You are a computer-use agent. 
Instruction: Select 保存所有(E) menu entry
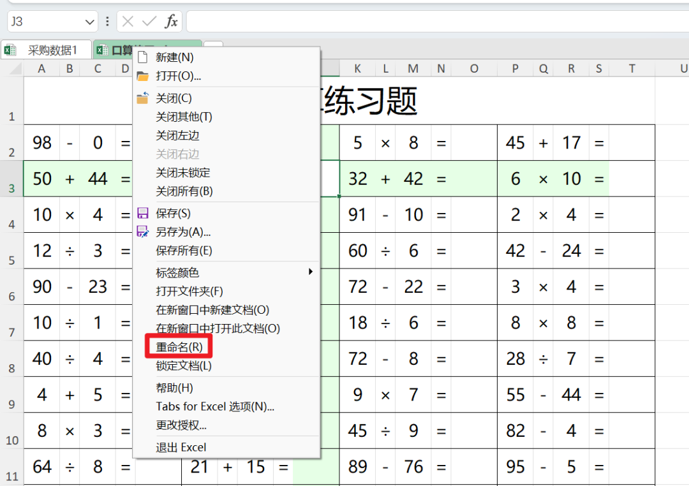[226, 251]
